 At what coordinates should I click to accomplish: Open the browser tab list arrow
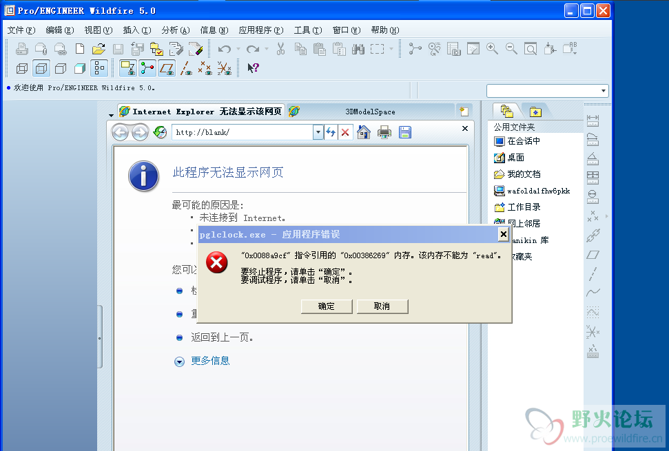[x=111, y=115]
